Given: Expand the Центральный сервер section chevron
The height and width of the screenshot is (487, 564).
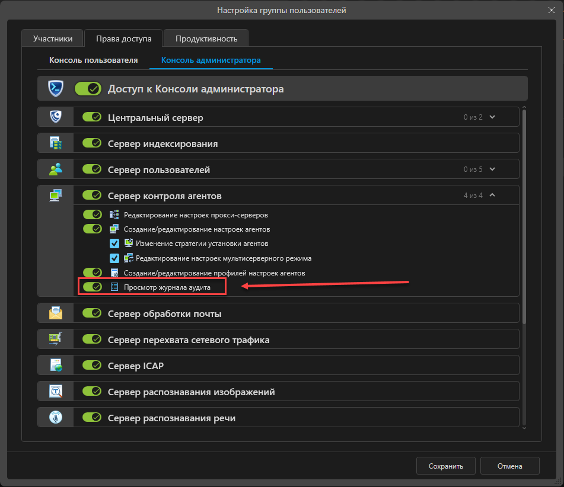Looking at the screenshot, I should 492,117.
